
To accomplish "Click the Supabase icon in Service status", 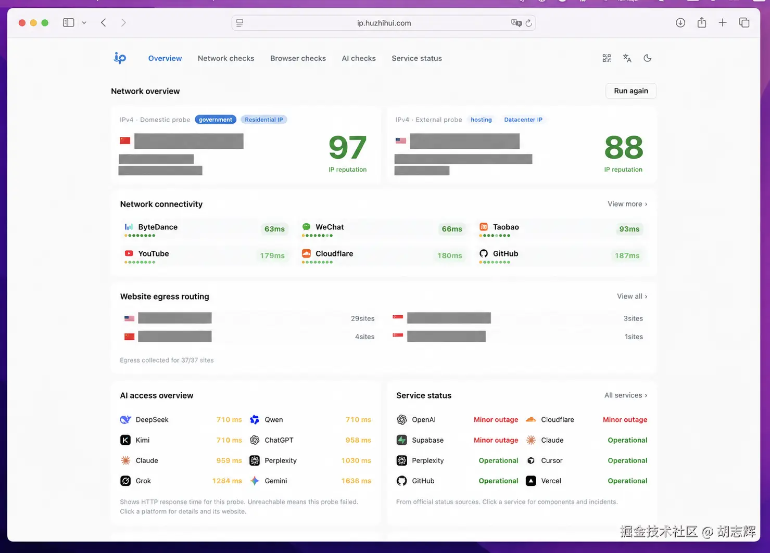I will coord(402,440).
